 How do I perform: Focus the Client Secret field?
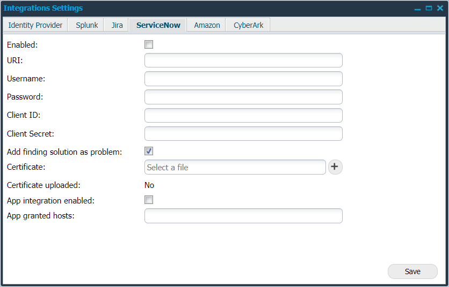tap(243, 133)
